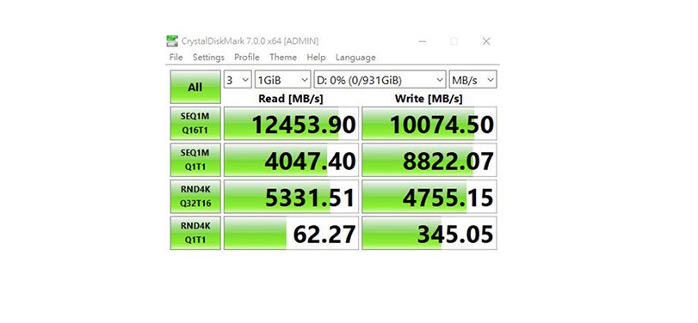The image size is (698, 323).
Task: Click the Write [MB/s] column header
Action: [x=429, y=98]
